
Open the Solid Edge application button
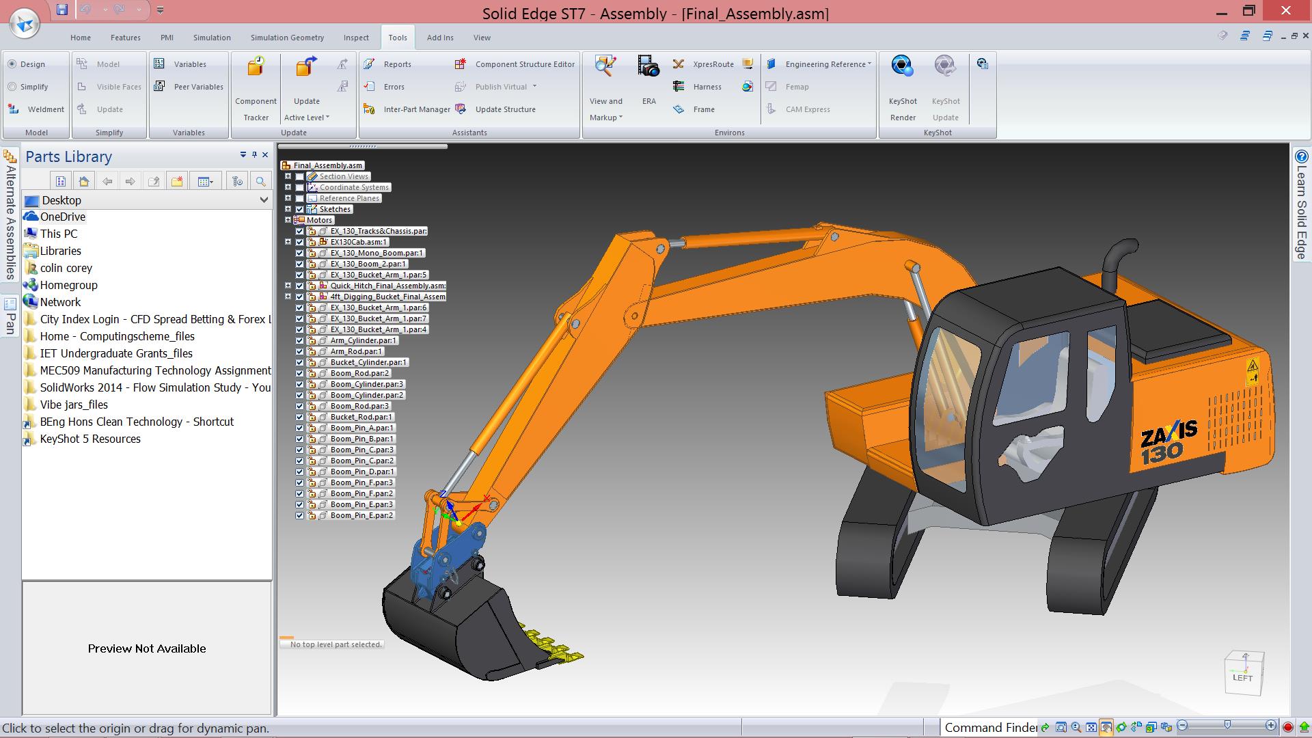pyautogui.click(x=25, y=24)
